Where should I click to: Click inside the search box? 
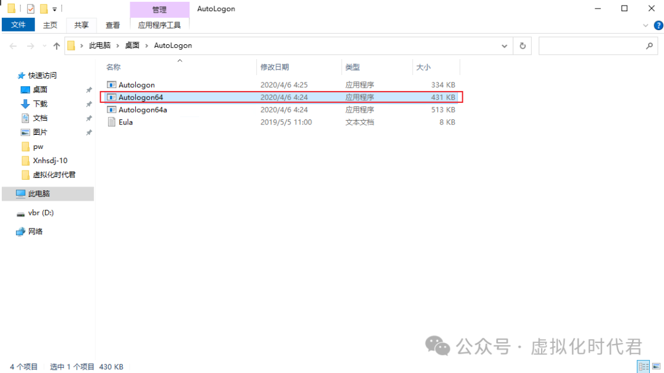pos(591,46)
